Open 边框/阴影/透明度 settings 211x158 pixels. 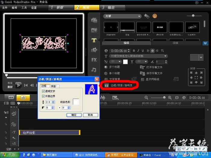[x=119, y=85]
